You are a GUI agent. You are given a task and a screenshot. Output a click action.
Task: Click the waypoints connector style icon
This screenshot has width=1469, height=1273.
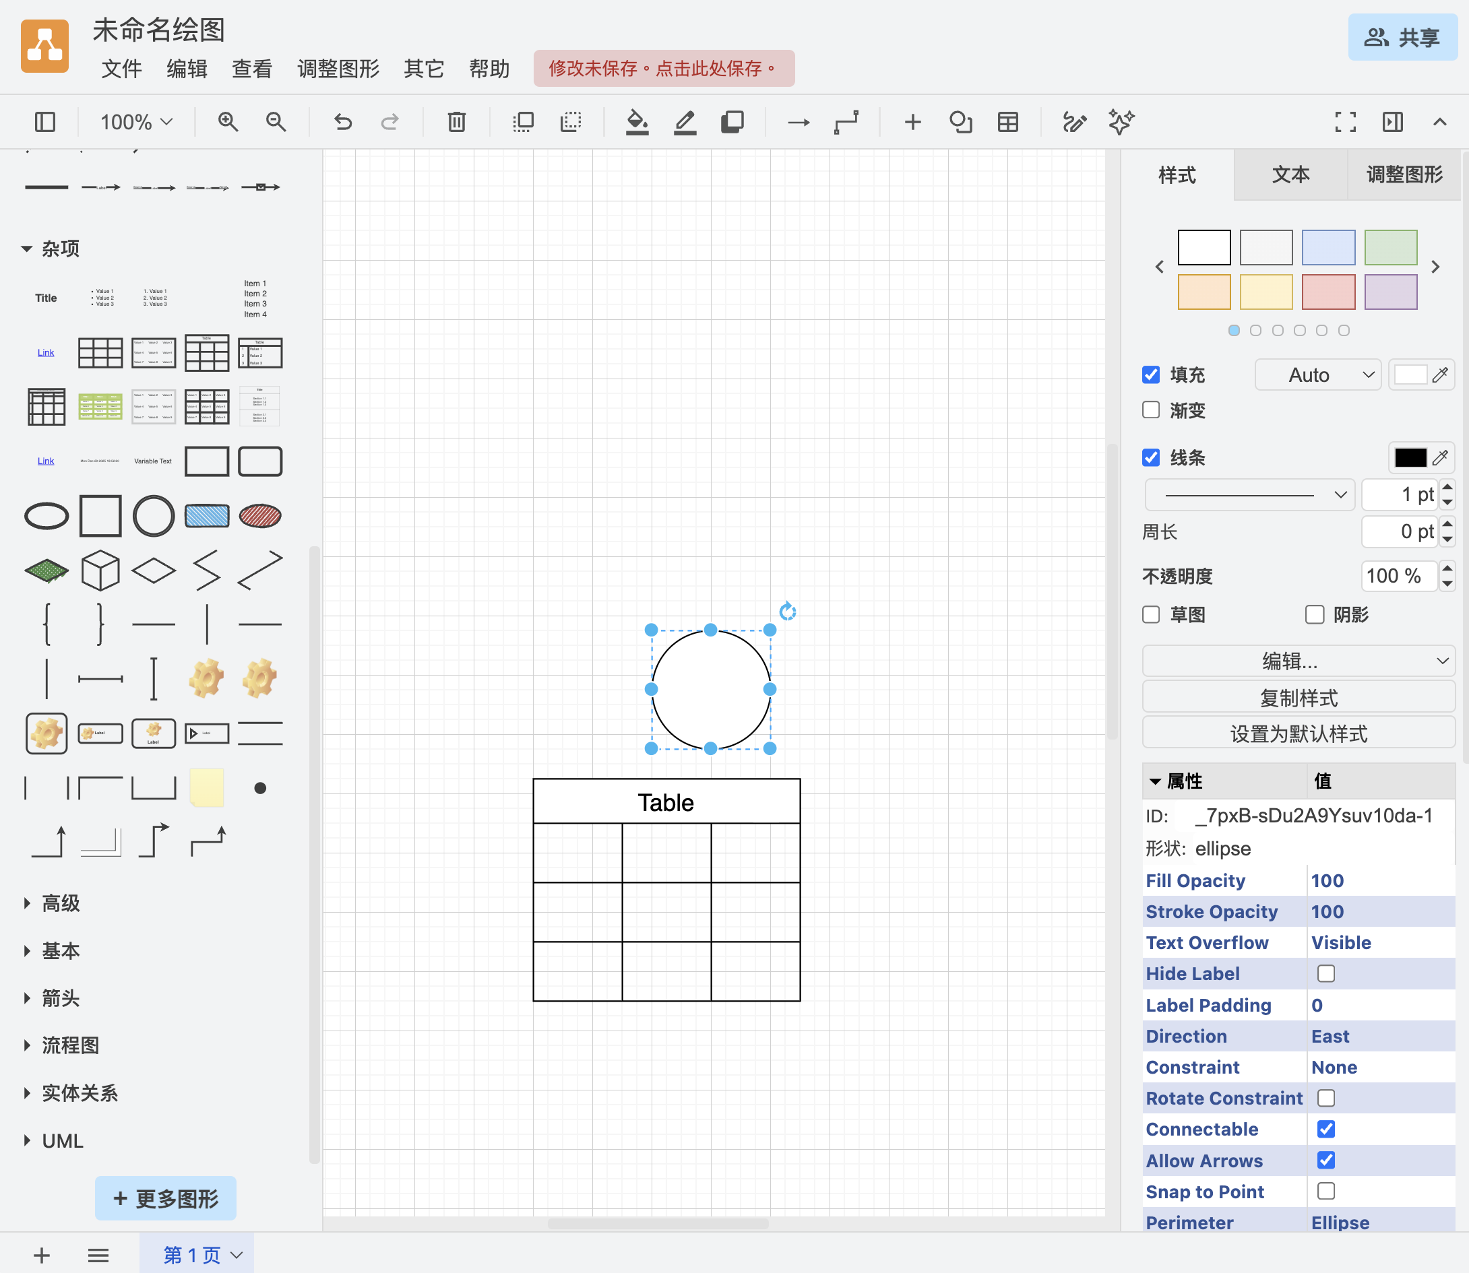click(x=846, y=122)
